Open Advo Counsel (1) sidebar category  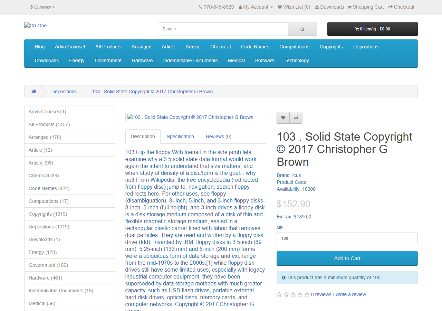(x=69, y=112)
